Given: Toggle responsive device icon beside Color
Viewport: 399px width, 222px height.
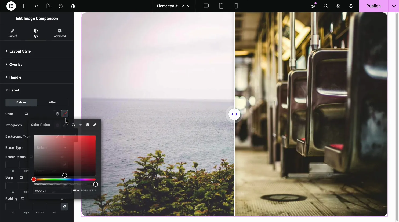Looking at the screenshot, I should (26, 114).
